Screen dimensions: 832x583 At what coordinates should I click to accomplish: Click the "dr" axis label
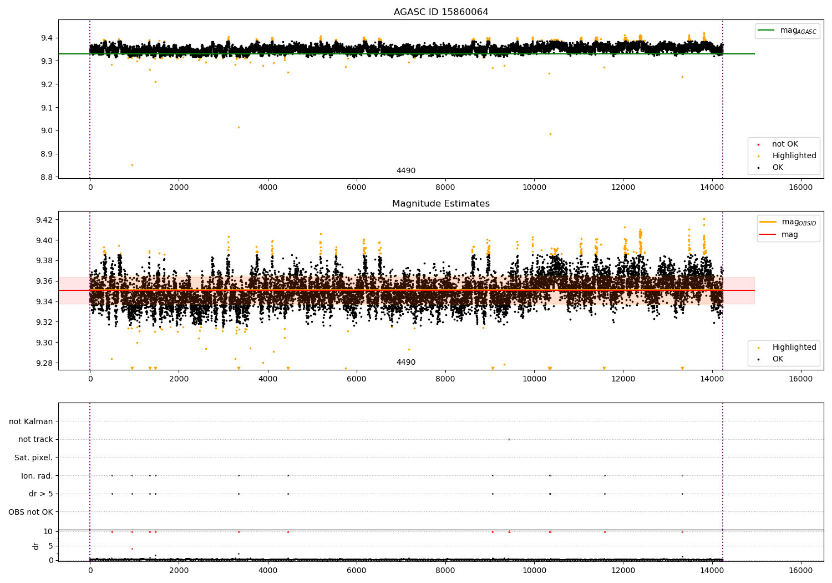(36, 546)
